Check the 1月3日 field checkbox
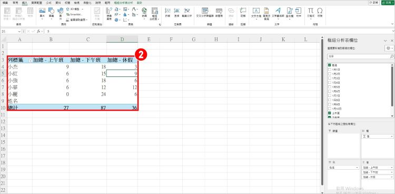The width and height of the screenshot is (395, 194). [x=330, y=78]
